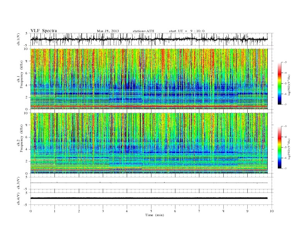Click the "-4" tick on ch.2 colorbar

285,137
